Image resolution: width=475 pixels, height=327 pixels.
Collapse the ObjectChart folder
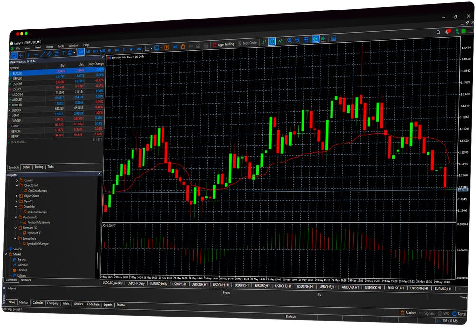tap(17, 185)
